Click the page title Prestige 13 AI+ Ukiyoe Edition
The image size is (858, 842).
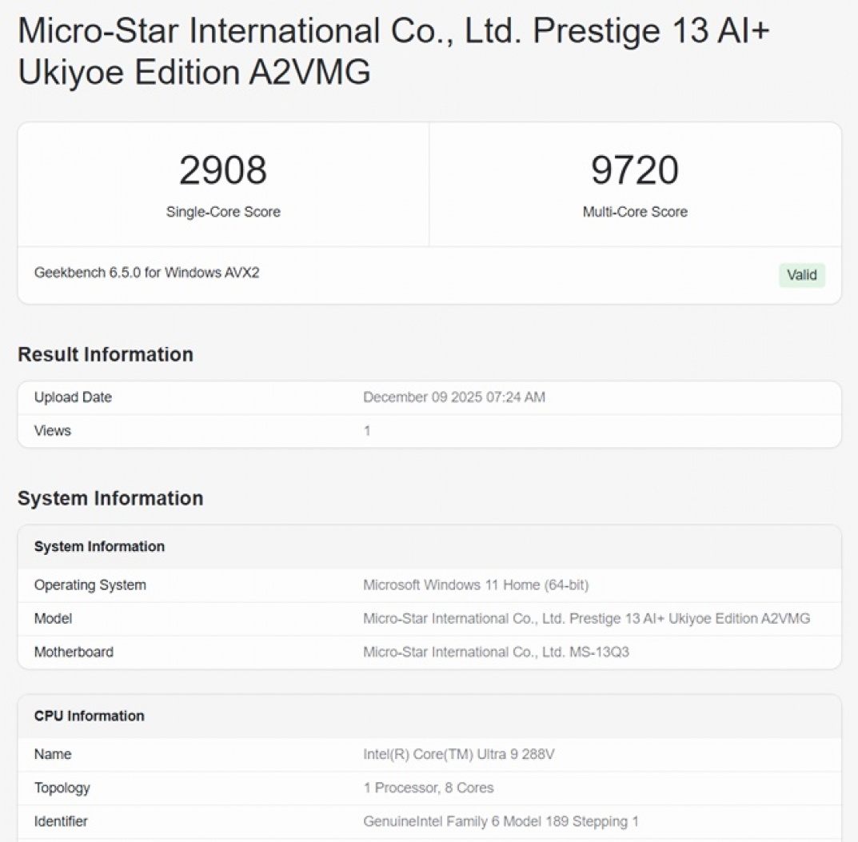point(393,51)
